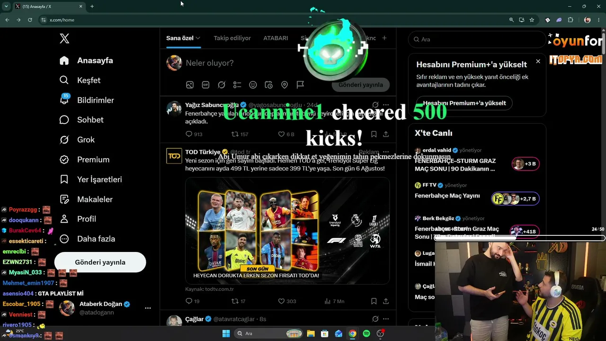Open the GIF picker in the composer

point(205,85)
